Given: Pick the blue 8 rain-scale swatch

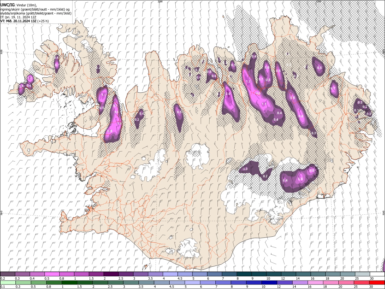Looking at the screenshot, I should [x=238, y=282].
